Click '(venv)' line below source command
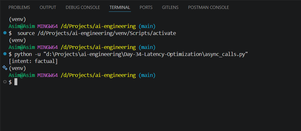301x131 pixels. coord(17,40)
